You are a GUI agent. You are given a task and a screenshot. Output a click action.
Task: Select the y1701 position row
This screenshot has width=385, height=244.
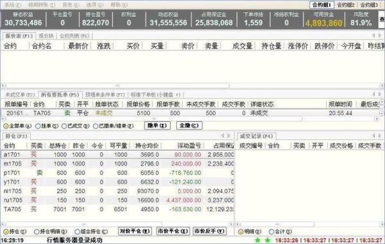pyautogui.click(x=117, y=182)
